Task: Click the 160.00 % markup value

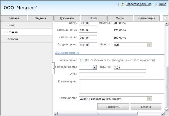Action: coord(120,38)
